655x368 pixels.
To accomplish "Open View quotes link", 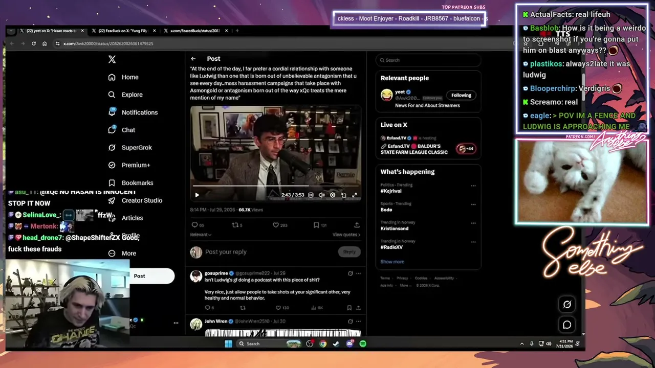I will (x=346, y=235).
